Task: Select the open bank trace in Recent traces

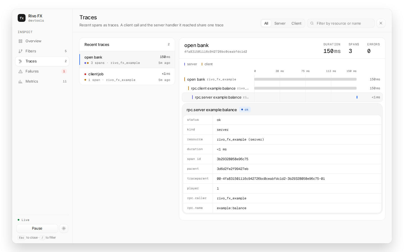Action: pyautogui.click(x=127, y=60)
